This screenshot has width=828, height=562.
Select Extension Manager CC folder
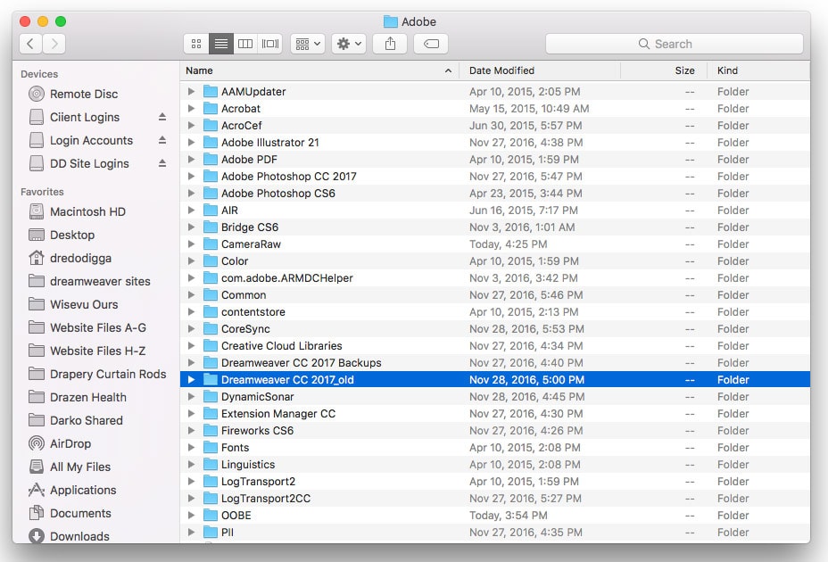(x=495, y=414)
